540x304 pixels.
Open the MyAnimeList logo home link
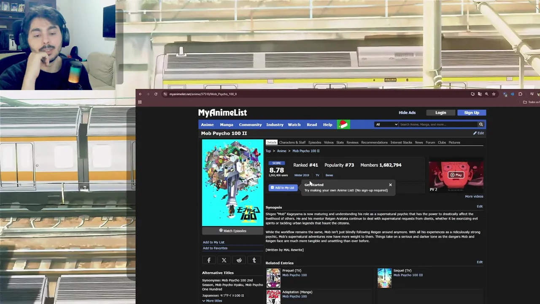[x=222, y=113]
